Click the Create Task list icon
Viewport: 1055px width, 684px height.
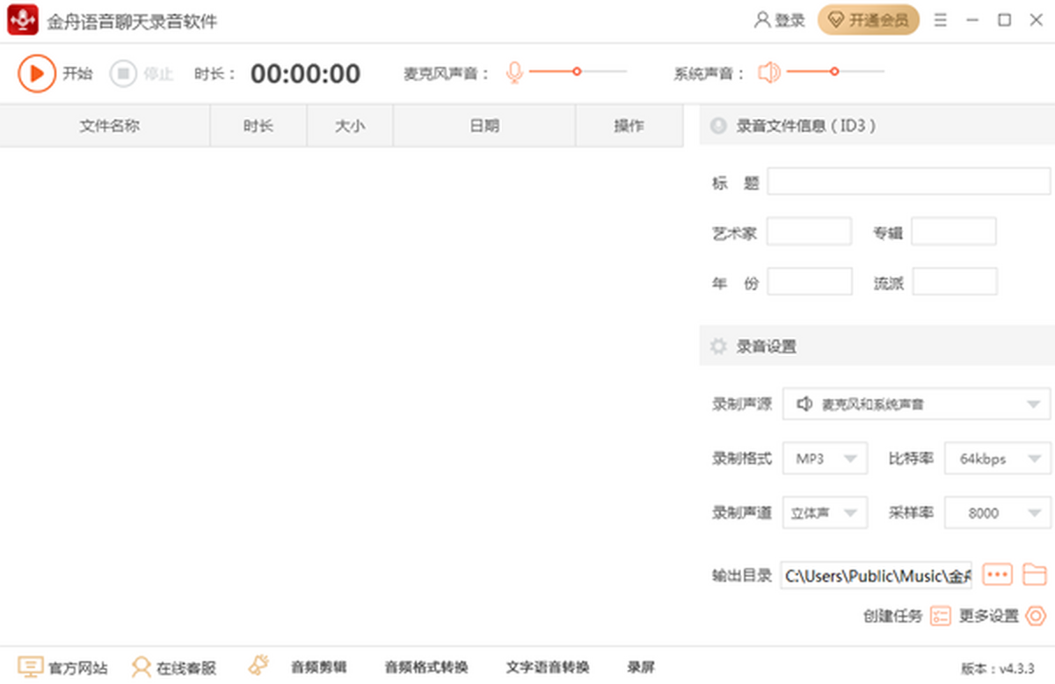click(941, 616)
